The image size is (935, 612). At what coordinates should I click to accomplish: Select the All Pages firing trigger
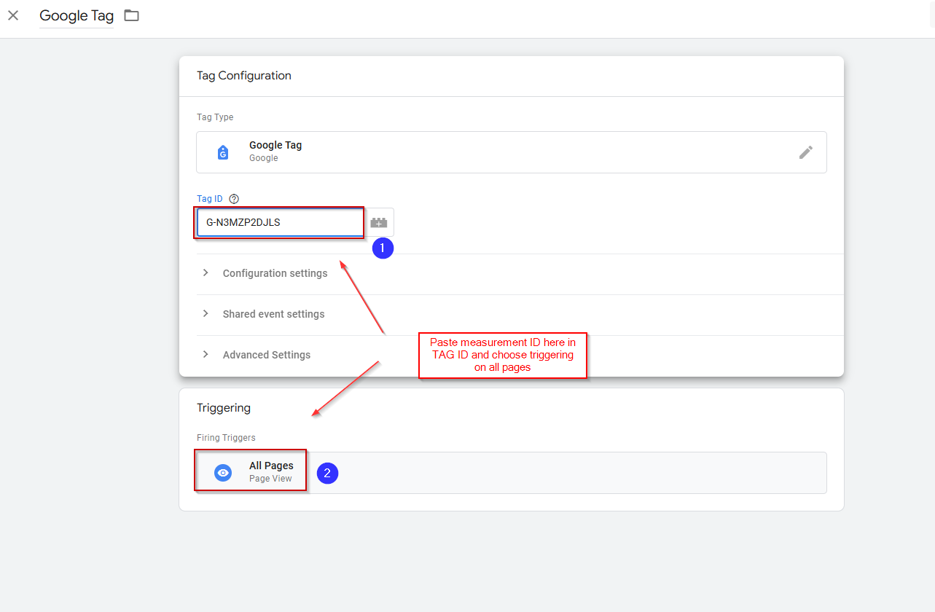(x=512, y=472)
